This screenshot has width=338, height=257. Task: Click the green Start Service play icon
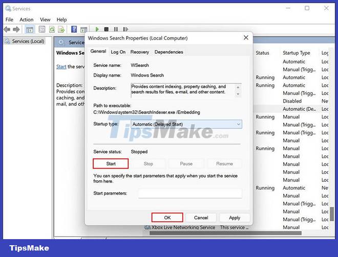97,29
